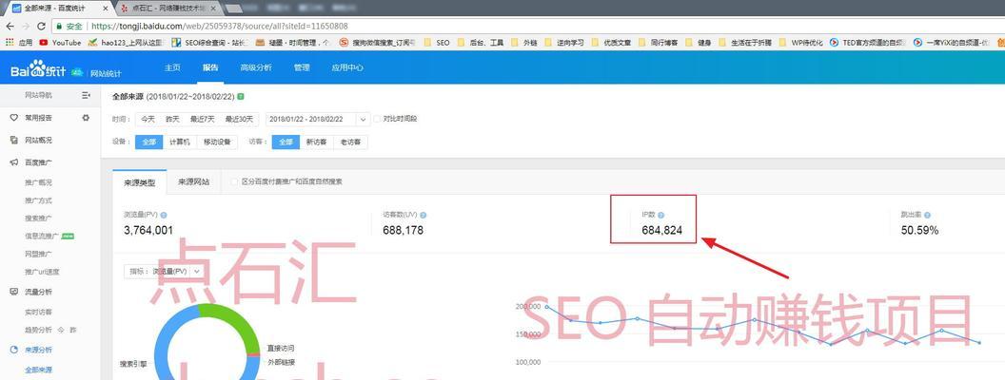Screen dimensions: 1005x380
Task: Expand 网站概况 sidebar section
Action: tap(38, 140)
